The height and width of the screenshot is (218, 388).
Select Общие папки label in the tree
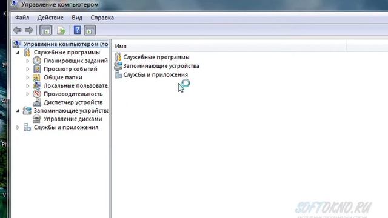click(63, 78)
